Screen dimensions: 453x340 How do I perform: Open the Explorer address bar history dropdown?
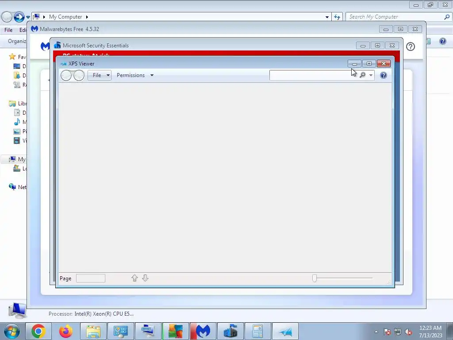(x=327, y=17)
